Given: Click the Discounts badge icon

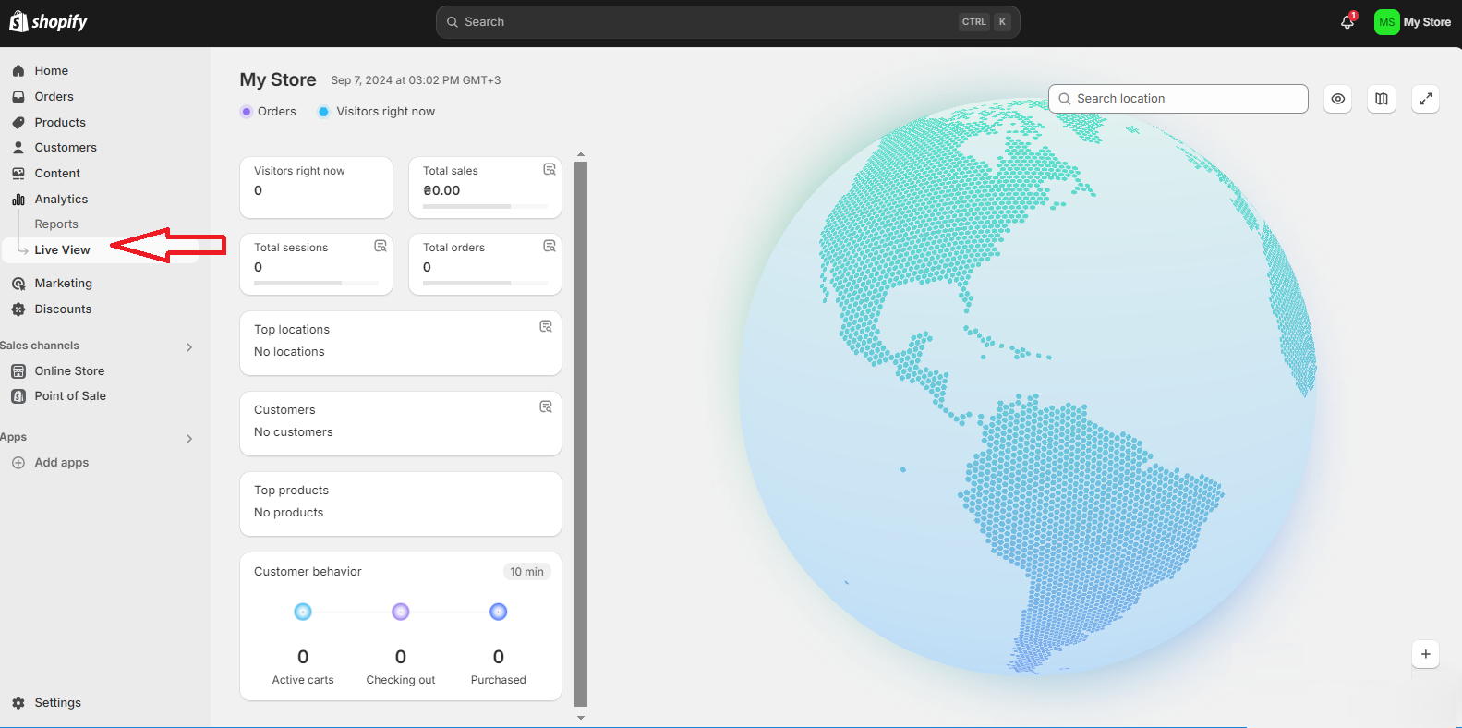Looking at the screenshot, I should tap(18, 309).
